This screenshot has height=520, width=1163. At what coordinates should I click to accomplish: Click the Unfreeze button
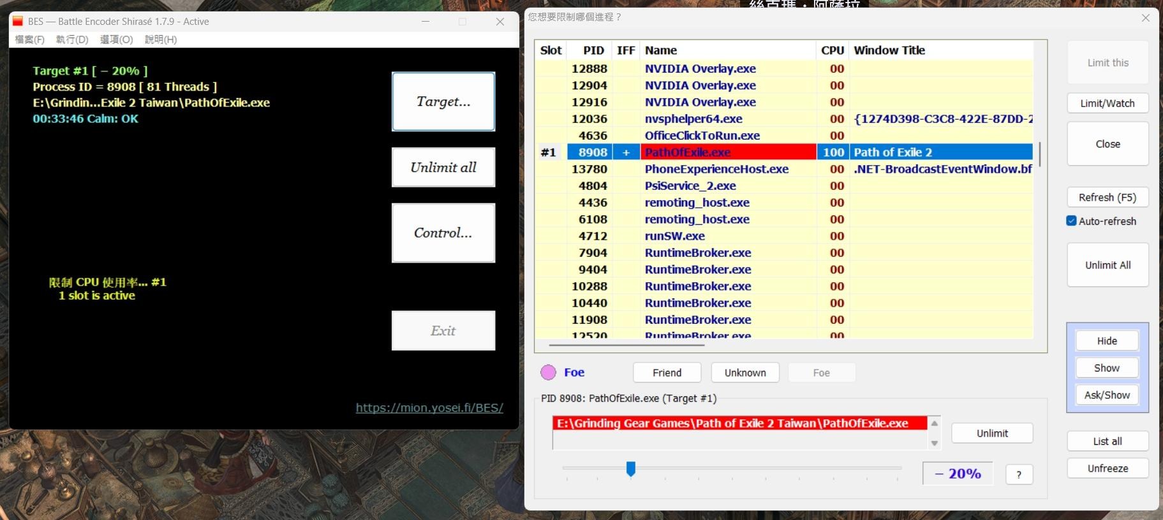pos(1107,468)
